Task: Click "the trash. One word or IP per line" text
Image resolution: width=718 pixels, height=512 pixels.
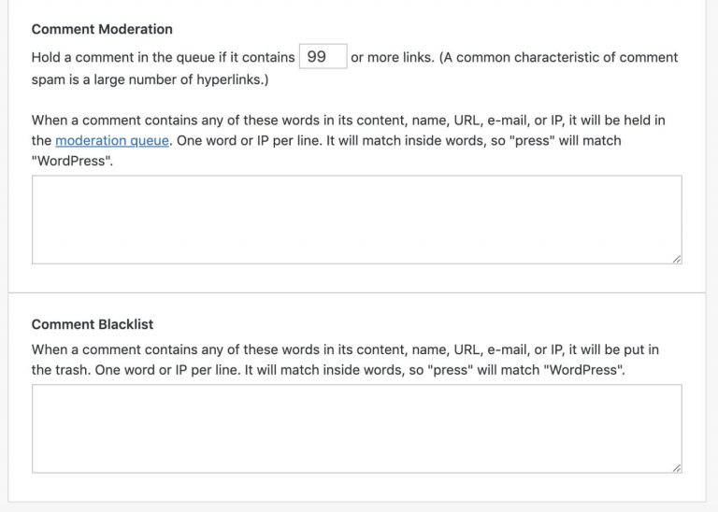Action: 136,370
